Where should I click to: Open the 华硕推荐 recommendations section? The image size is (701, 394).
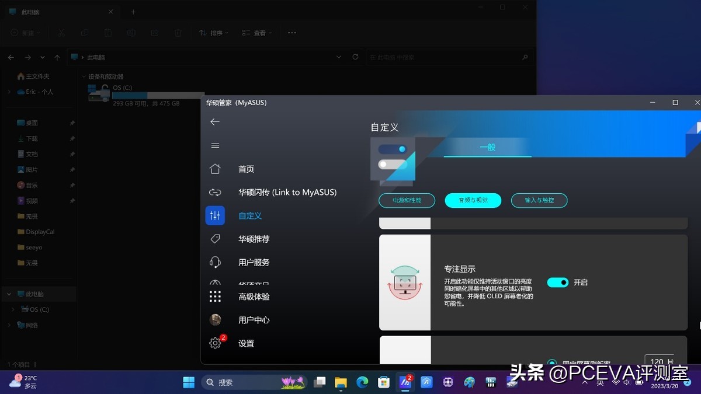click(x=254, y=239)
